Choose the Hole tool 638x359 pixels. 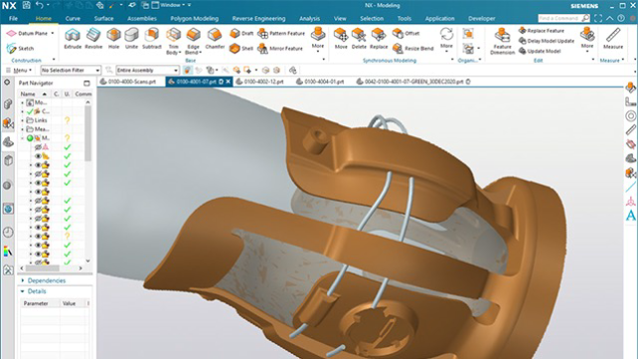pos(114,39)
